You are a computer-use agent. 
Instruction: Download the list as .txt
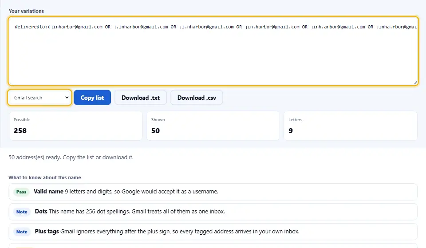tap(141, 98)
